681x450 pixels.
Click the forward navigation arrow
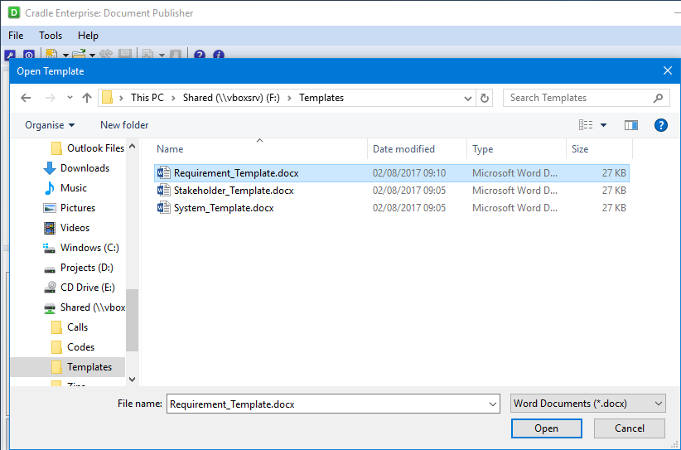[51, 98]
